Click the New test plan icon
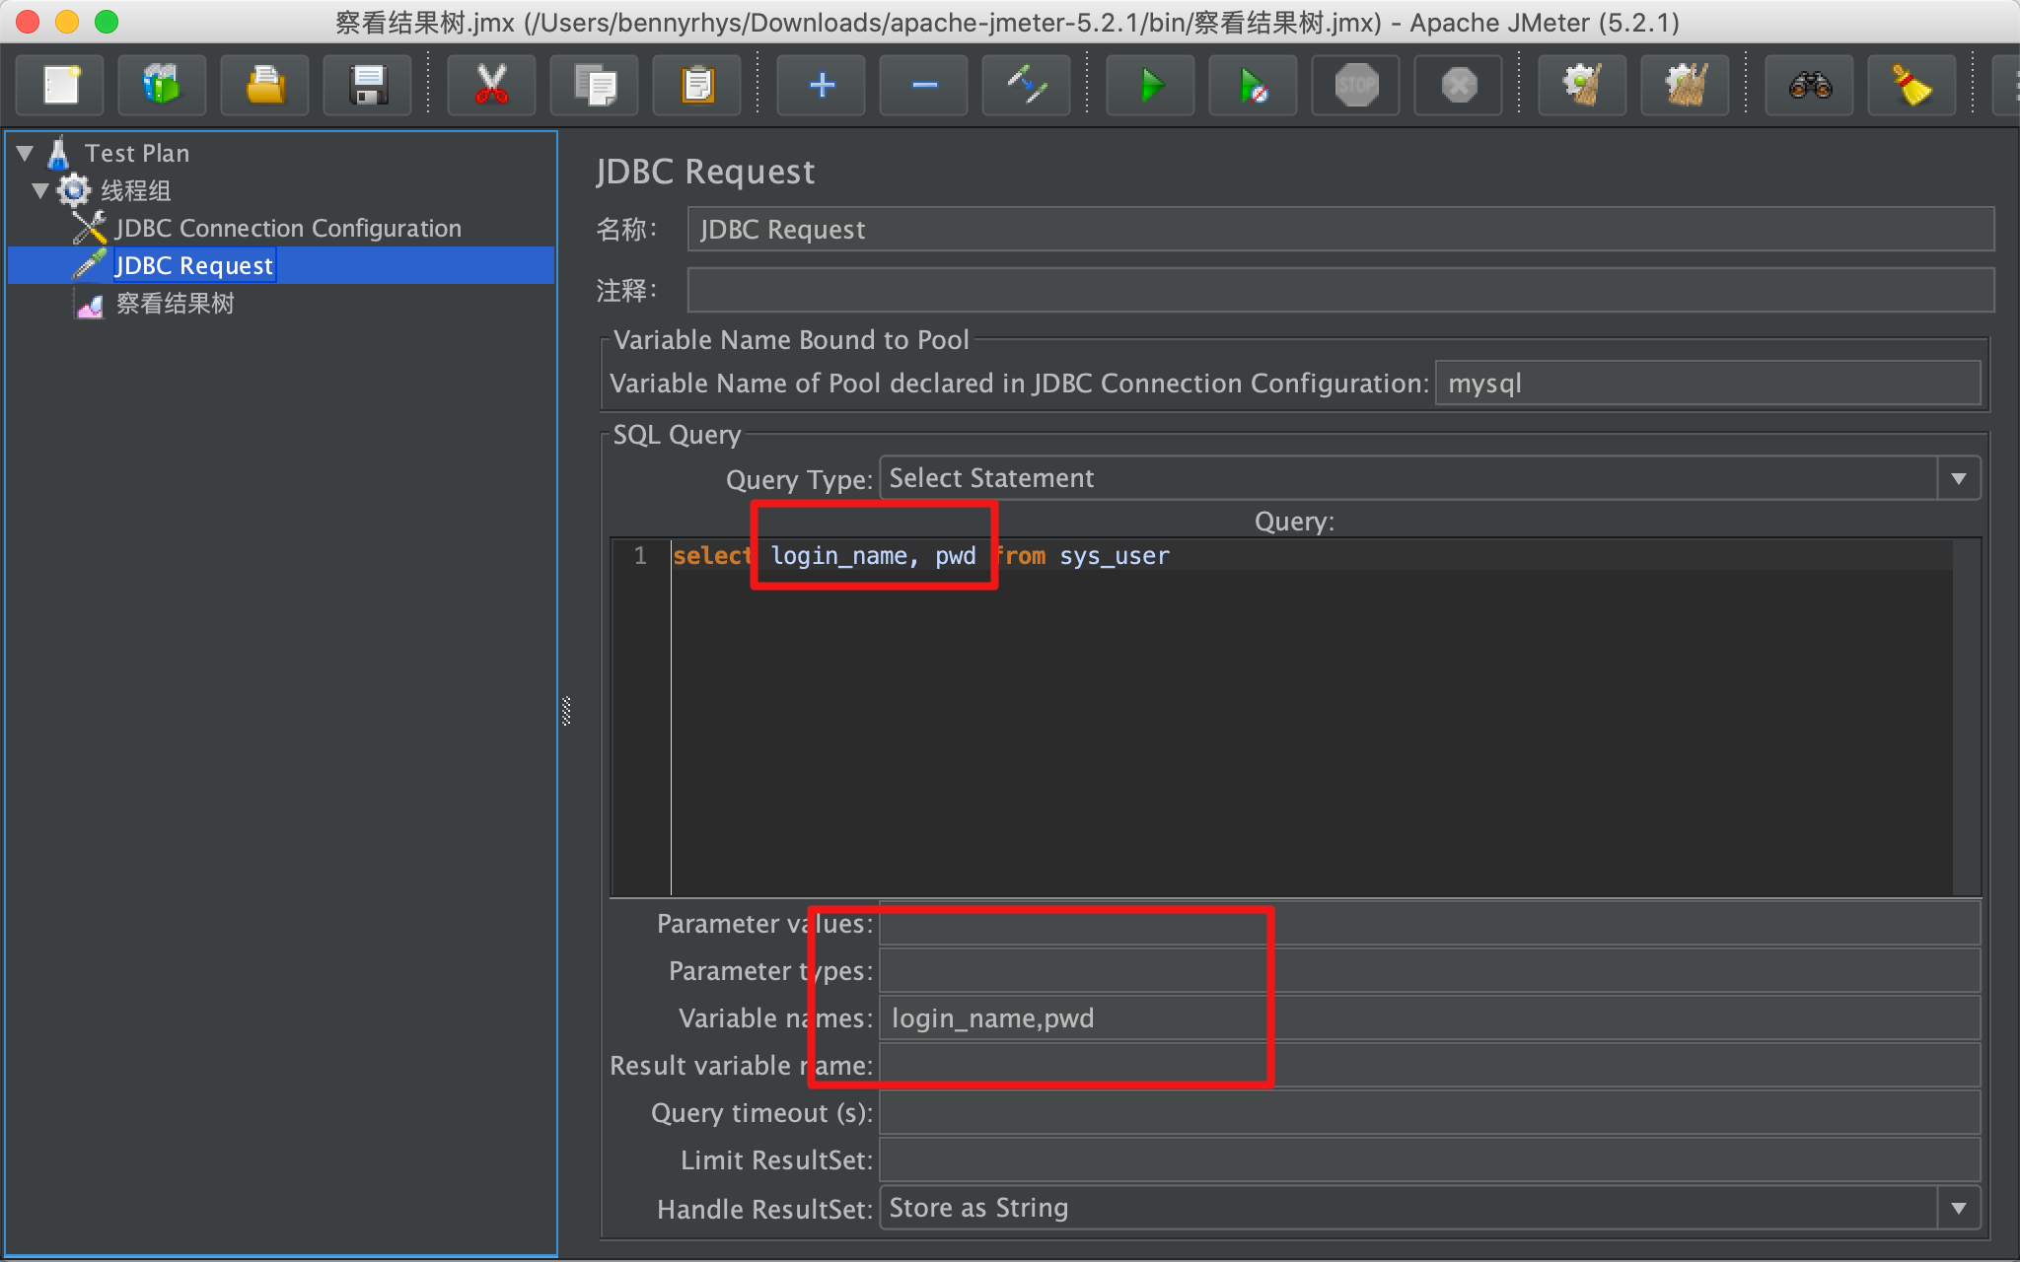2020x1262 pixels. [x=61, y=86]
